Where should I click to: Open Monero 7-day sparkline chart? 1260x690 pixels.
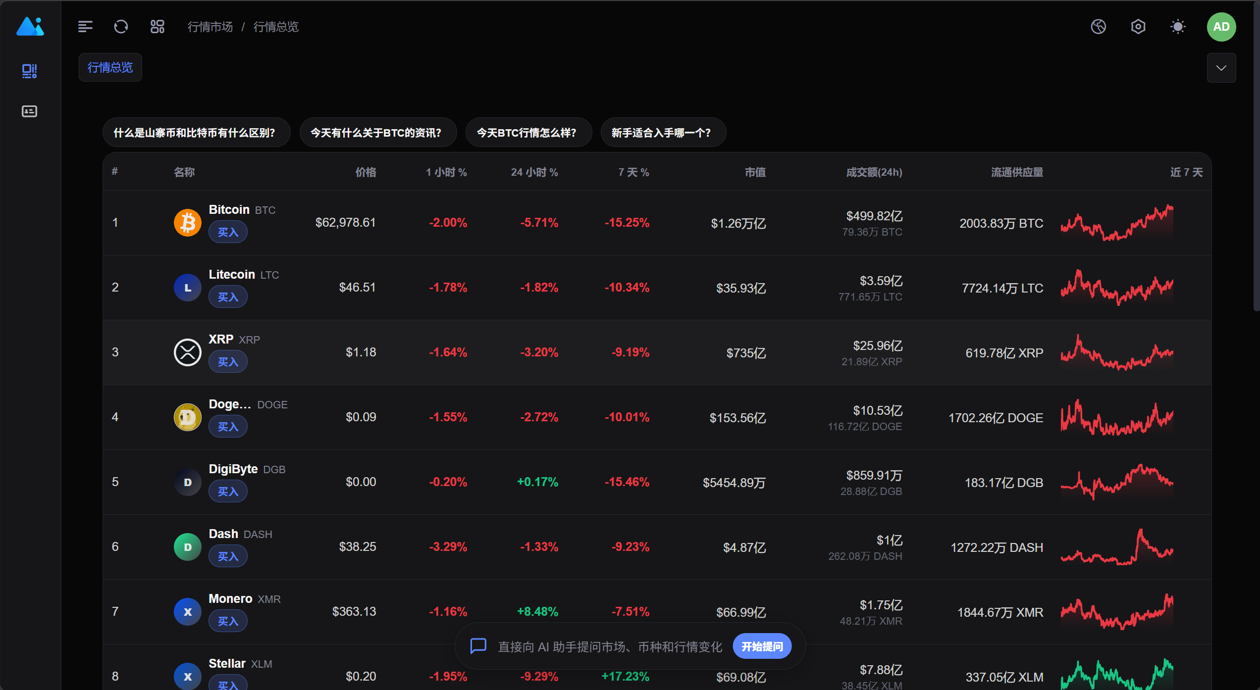click(1117, 612)
